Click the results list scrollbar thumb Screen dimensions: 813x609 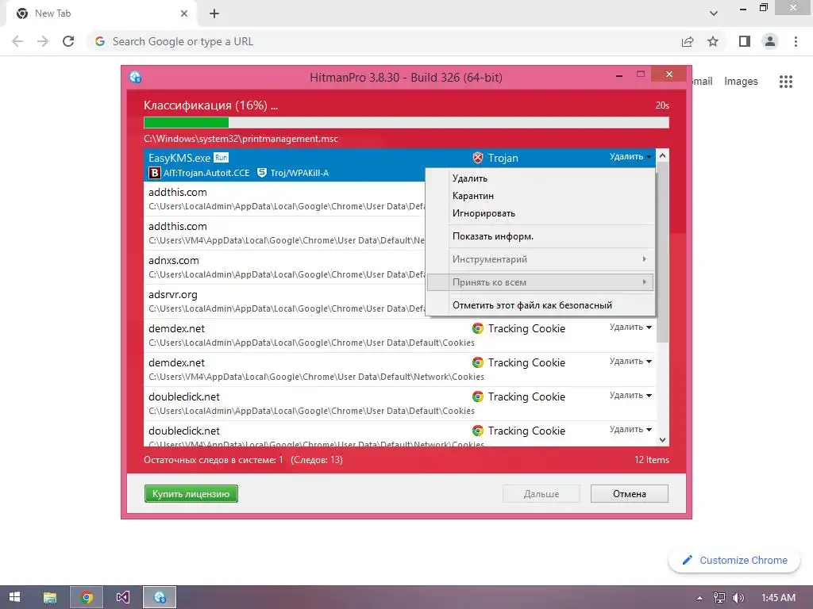662,252
